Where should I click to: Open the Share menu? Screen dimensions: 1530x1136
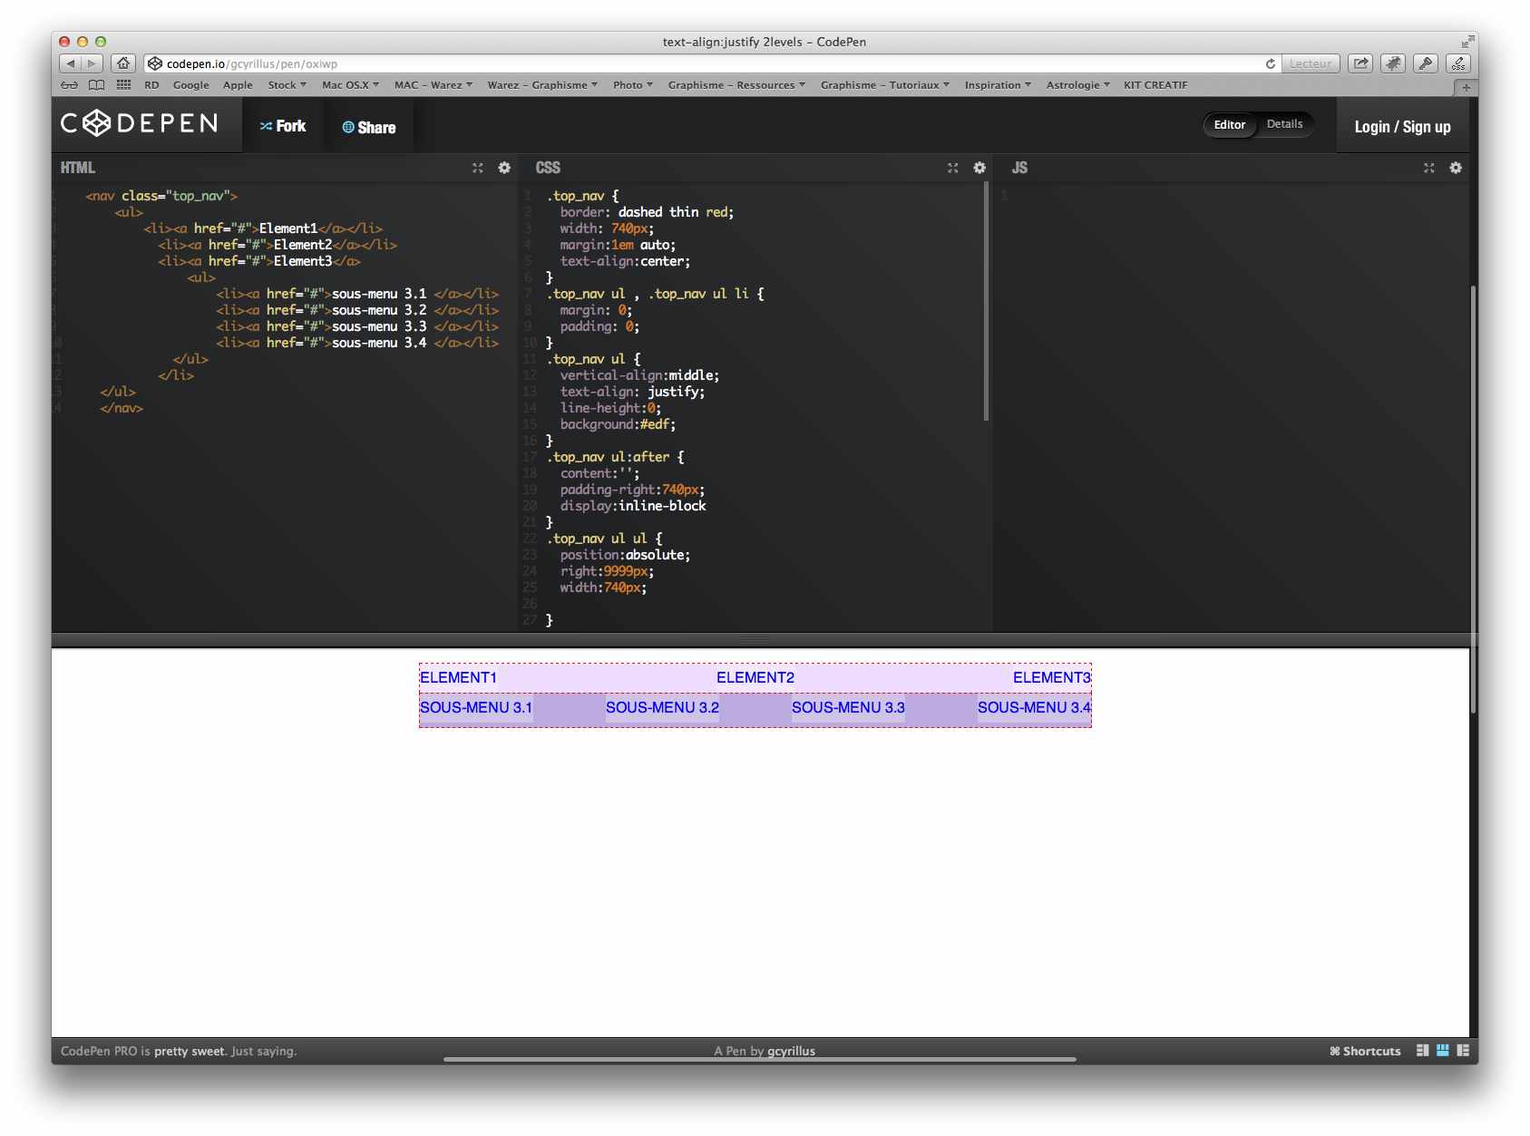click(369, 127)
